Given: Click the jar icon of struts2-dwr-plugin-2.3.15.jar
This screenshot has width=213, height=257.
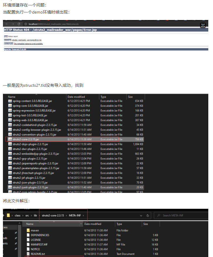Looking at the screenshot, I should coord(10,149).
